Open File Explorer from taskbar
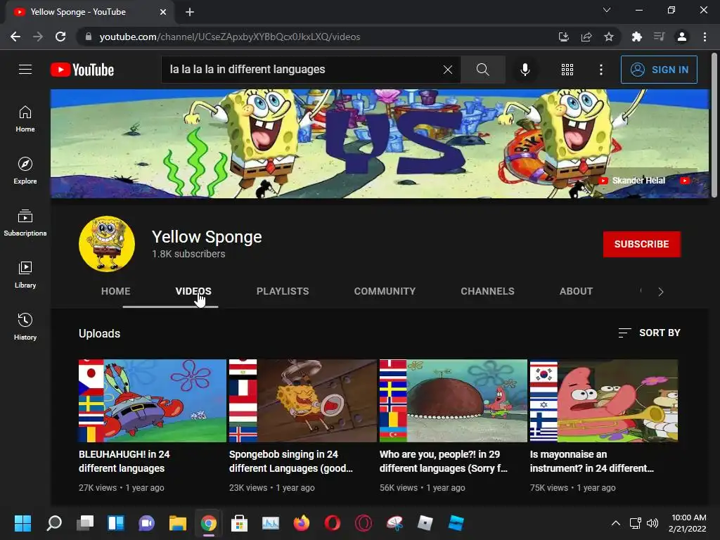Screen dimensions: 720x540 (178, 523)
